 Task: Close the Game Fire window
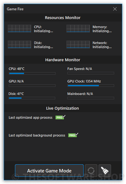pos(115,9)
